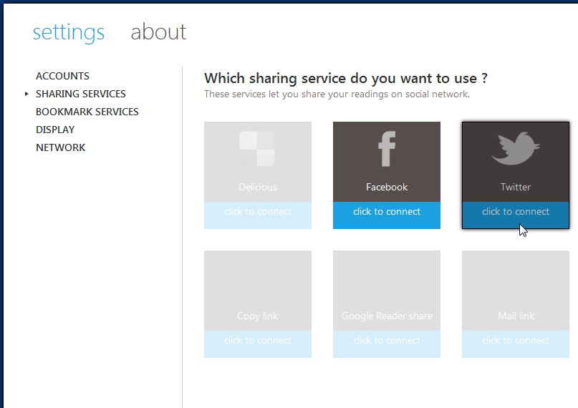Click the Copy link tile label

coord(258,316)
